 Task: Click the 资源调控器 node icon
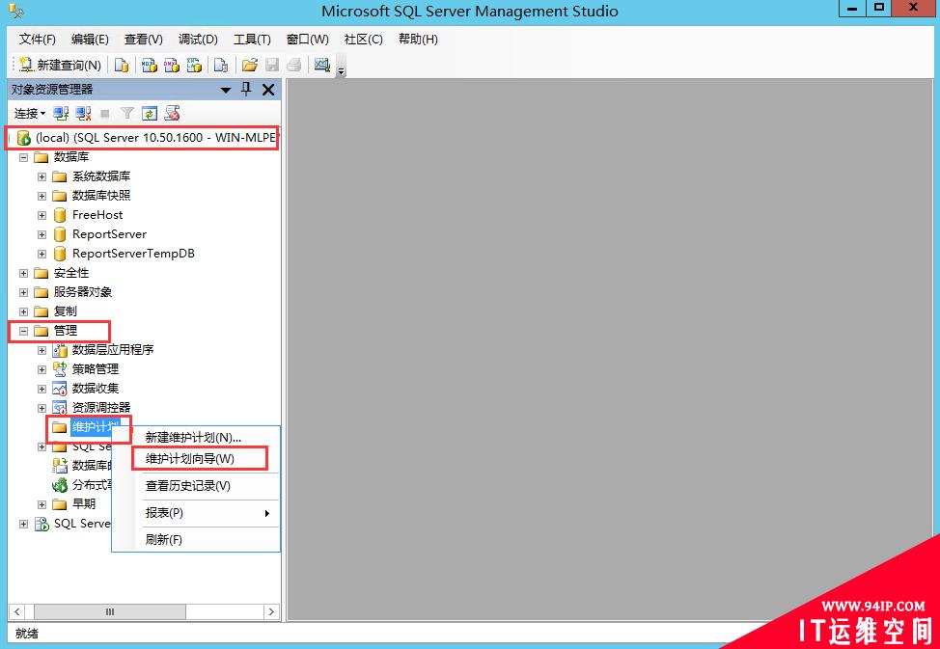pos(59,408)
